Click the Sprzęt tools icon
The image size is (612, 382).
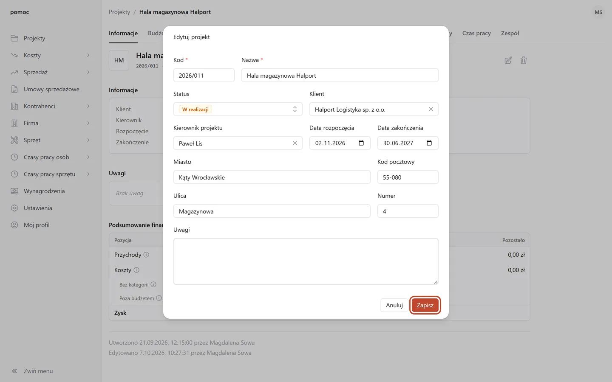(14, 140)
